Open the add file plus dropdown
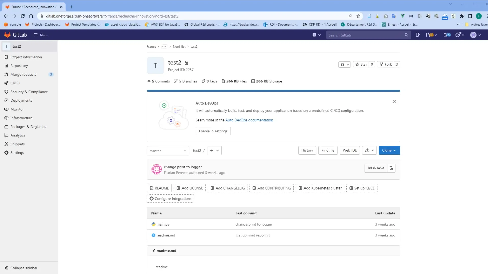 (215, 151)
